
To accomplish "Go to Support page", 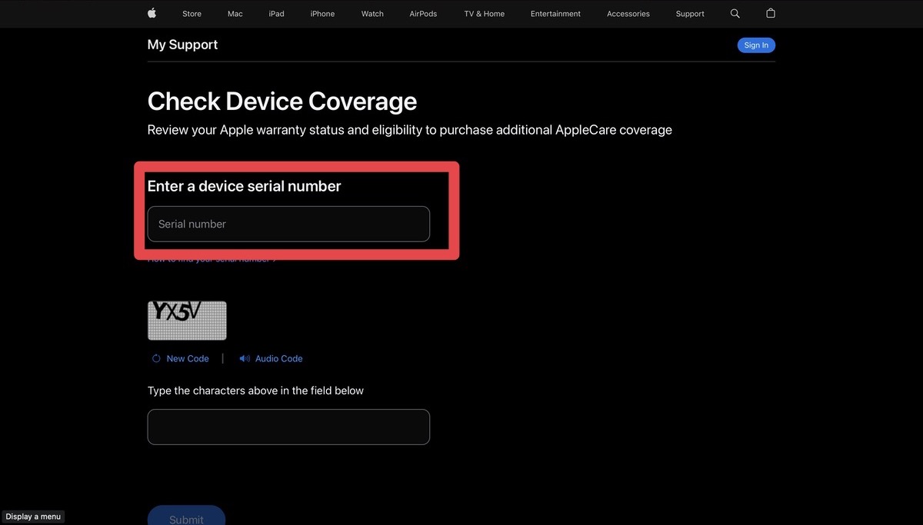I will tap(690, 14).
